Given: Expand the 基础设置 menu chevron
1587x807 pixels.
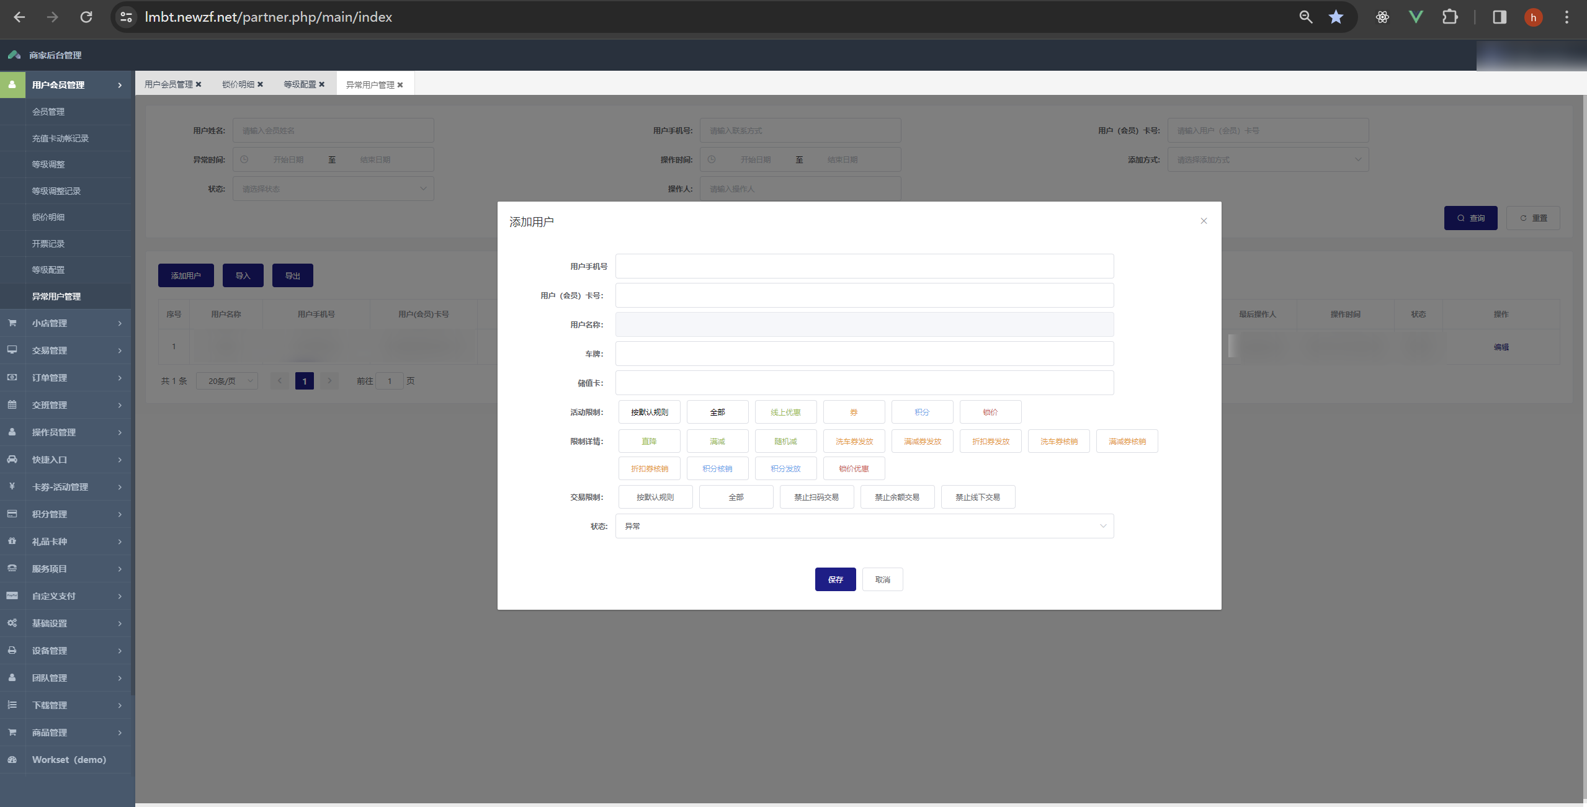Looking at the screenshot, I should (x=120, y=623).
